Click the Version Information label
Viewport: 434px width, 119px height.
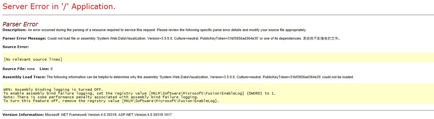pos(23,115)
